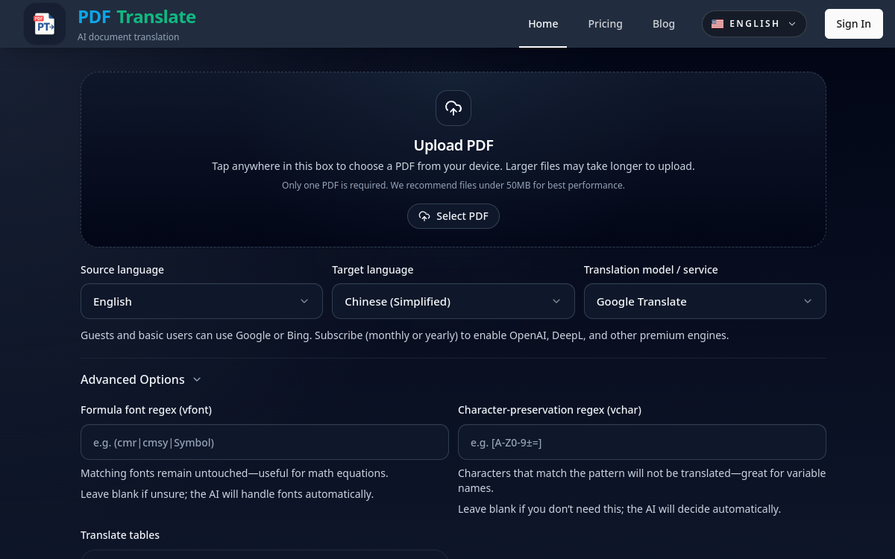This screenshot has height=559, width=895.
Task: Focus the Character-preservation regex (vchar) field
Action: [x=642, y=442]
